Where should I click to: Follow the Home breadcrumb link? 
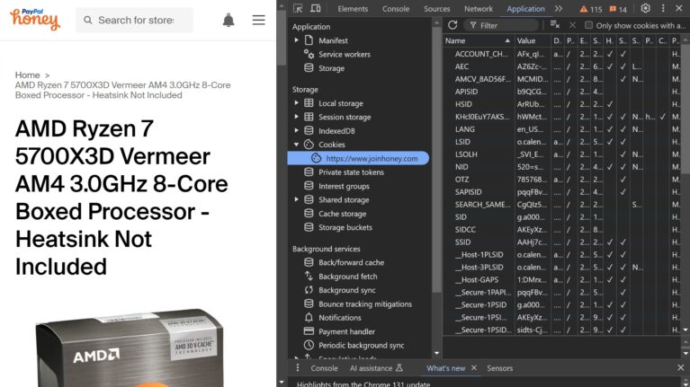[x=27, y=75]
